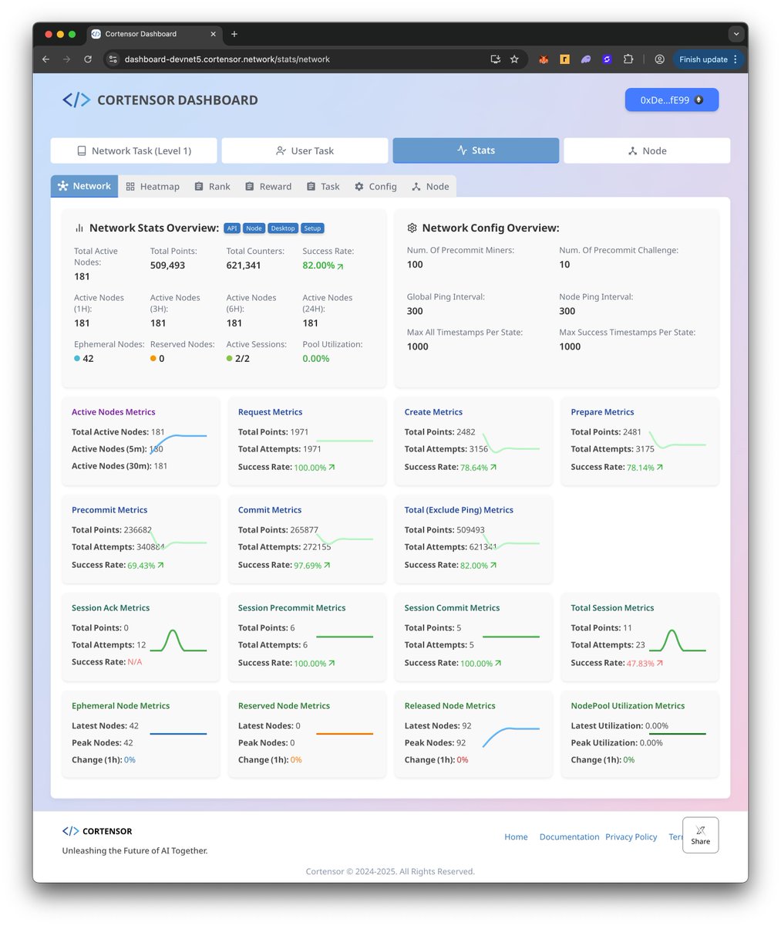The image size is (781, 926).
Task: Click the Setup badge
Action: tap(312, 228)
